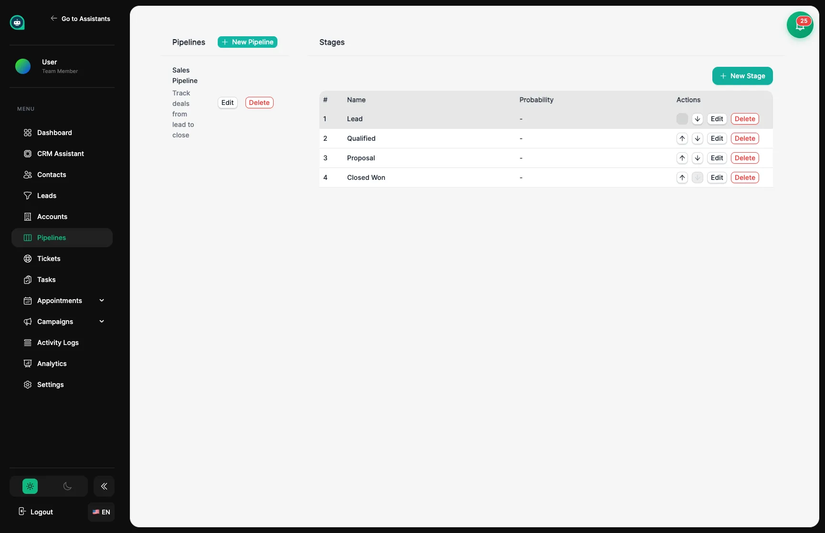Move the Closed Won stage up
The height and width of the screenshot is (533, 825).
[682, 178]
